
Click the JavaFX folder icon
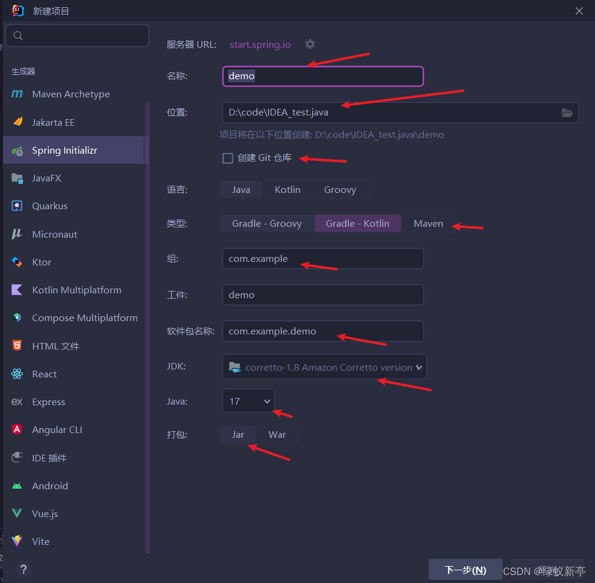(17, 178)
